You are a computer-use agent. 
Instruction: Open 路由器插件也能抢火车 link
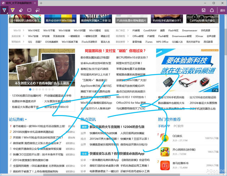coord(171,103)
